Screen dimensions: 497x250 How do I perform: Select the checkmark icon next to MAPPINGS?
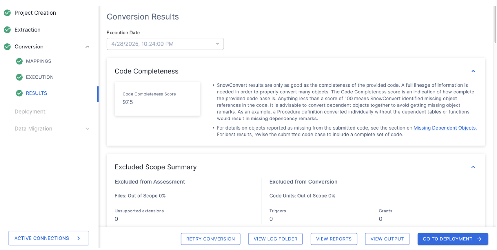[19, 61]
